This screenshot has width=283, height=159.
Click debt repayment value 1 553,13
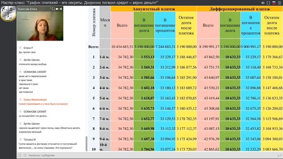click(147, 57)
